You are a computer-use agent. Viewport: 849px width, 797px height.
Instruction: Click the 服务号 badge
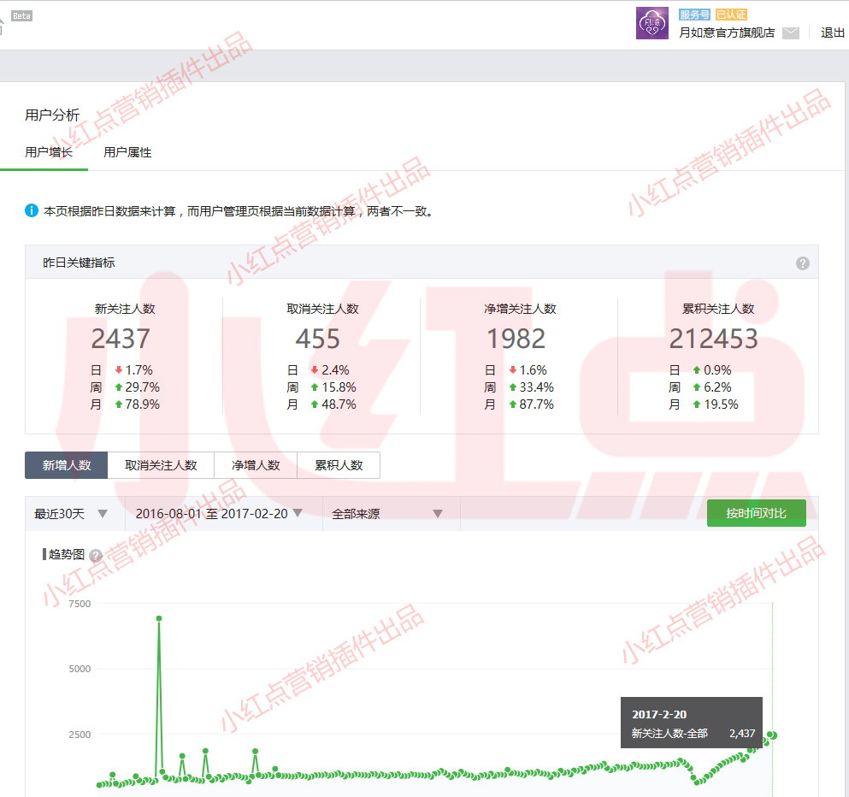click(x=694, y=15)
